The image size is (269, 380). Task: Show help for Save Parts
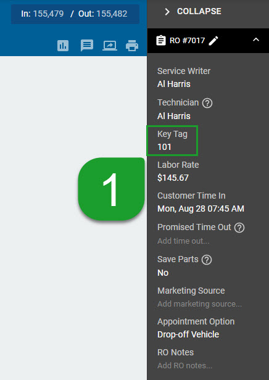pos(207,260)
